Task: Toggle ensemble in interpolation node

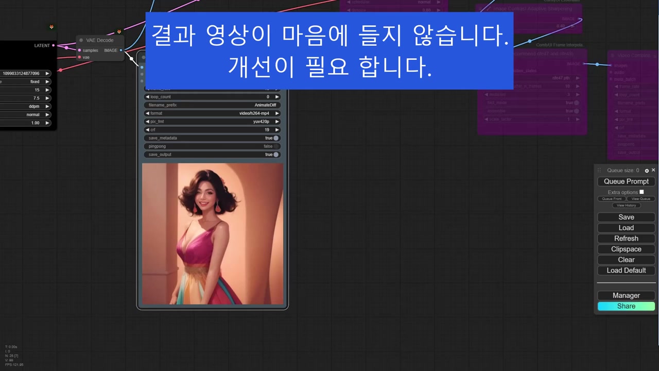Action: pos(576,111)
